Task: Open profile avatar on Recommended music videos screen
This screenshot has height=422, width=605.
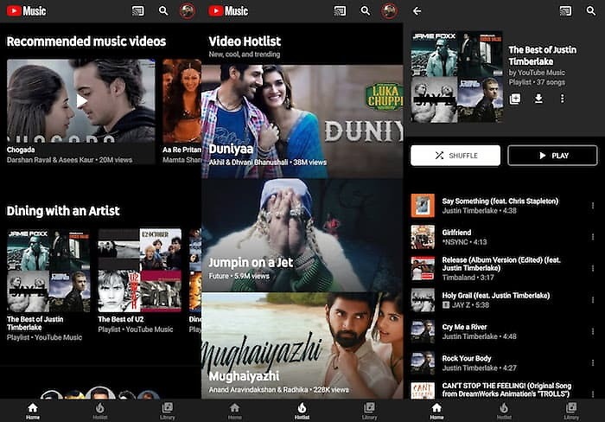Action: 188,11
